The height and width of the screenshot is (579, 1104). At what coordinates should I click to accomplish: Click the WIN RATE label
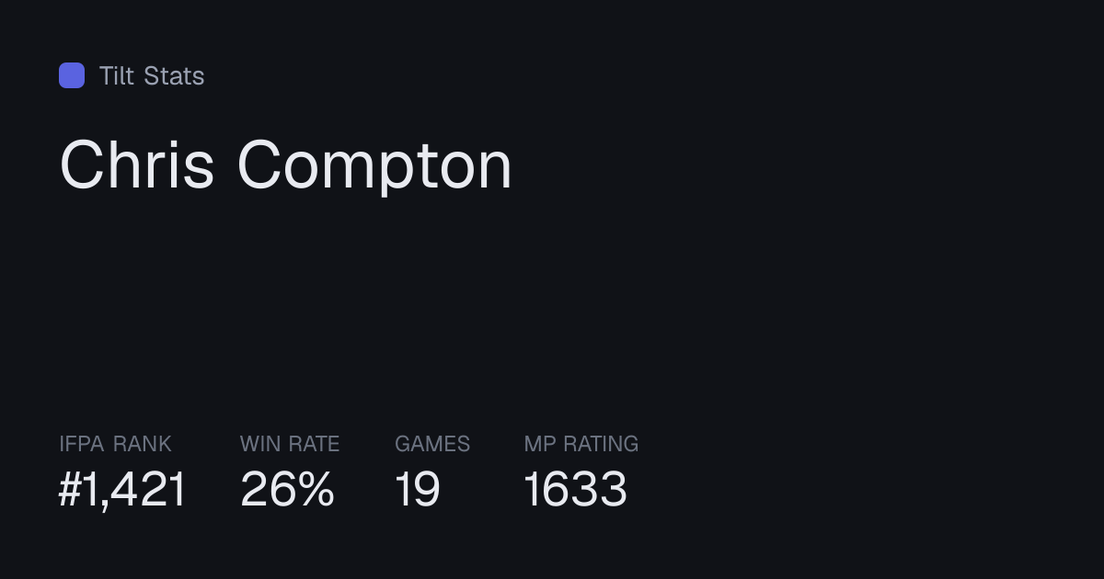(x=290, y=444)
